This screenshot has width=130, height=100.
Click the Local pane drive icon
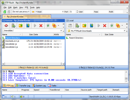coord(70,26)
